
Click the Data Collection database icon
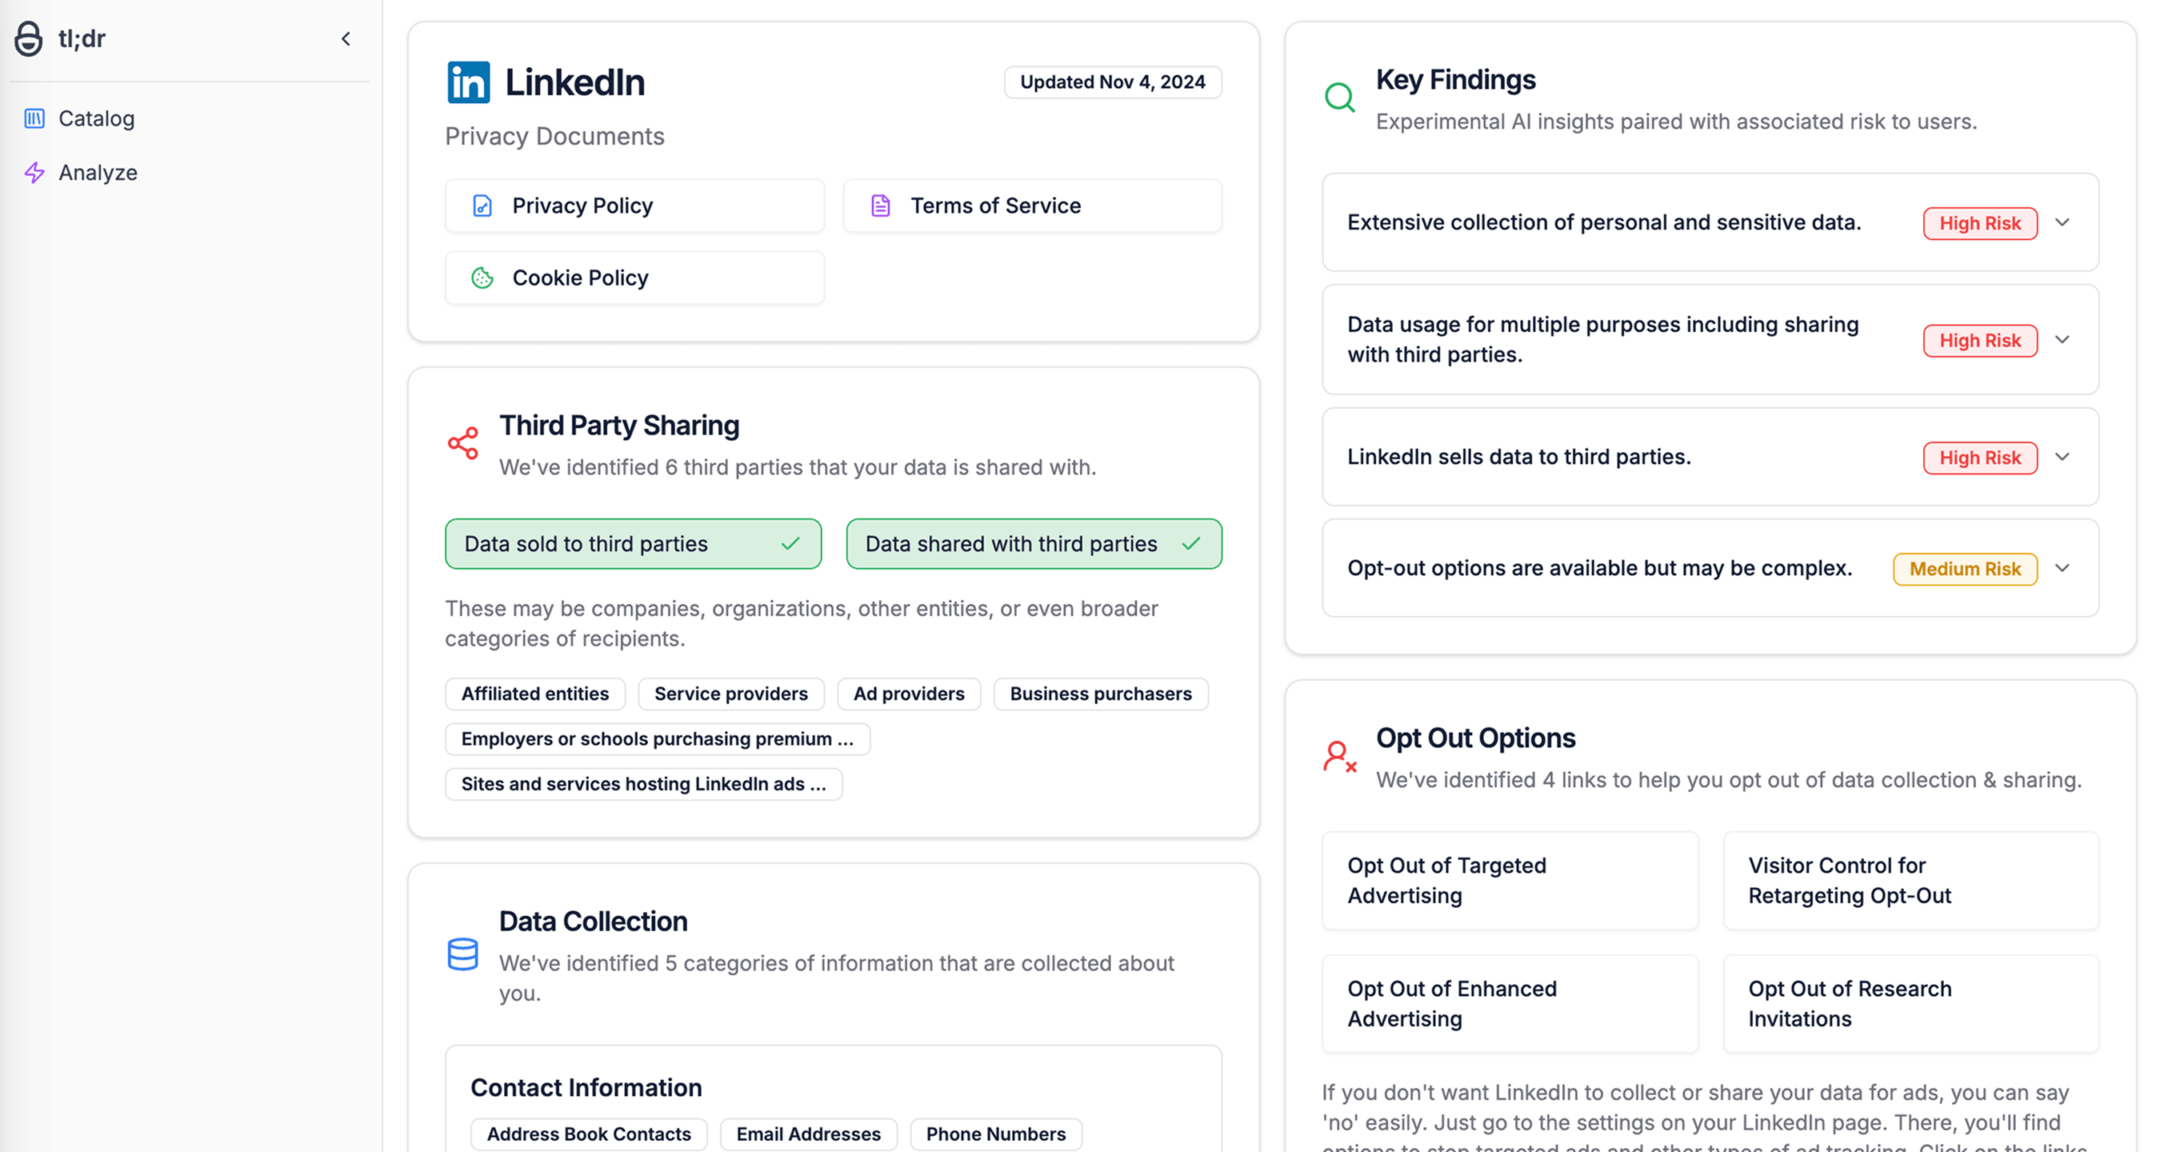[x=463, y=954]
